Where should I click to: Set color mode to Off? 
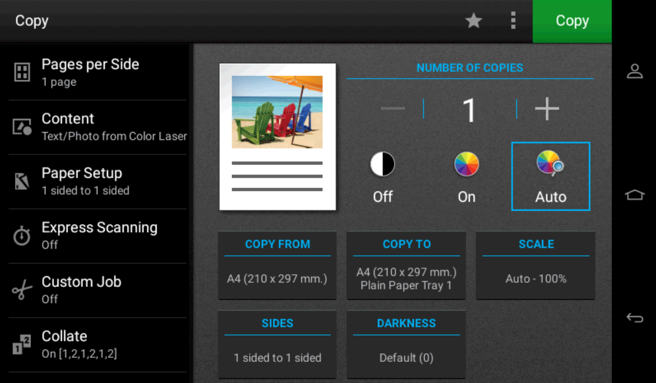point(382,177)
